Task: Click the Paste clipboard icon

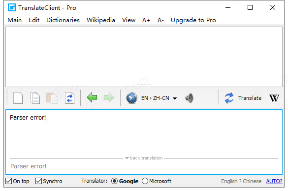Action: 52,98
